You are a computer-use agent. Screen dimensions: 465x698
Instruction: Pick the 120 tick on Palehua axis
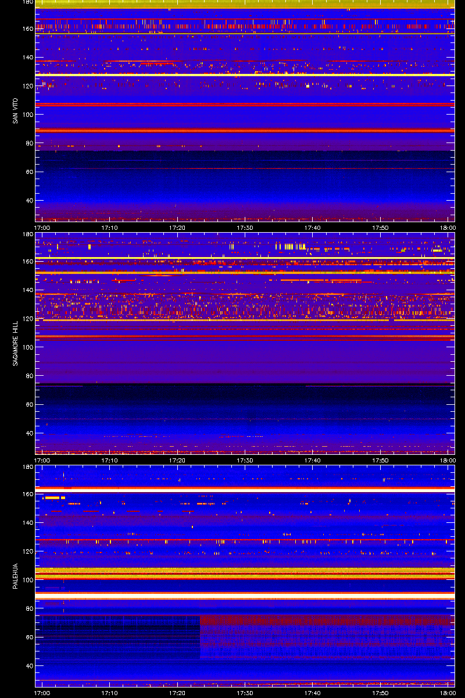pyautogui.click(x=27, y=551)
